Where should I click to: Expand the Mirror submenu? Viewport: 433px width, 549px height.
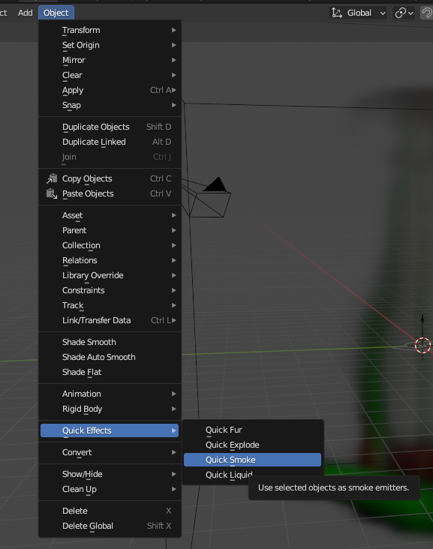[110, 60]
